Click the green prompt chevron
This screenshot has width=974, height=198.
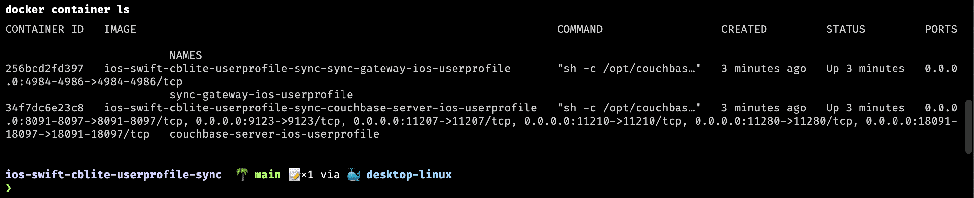[9, 188]
